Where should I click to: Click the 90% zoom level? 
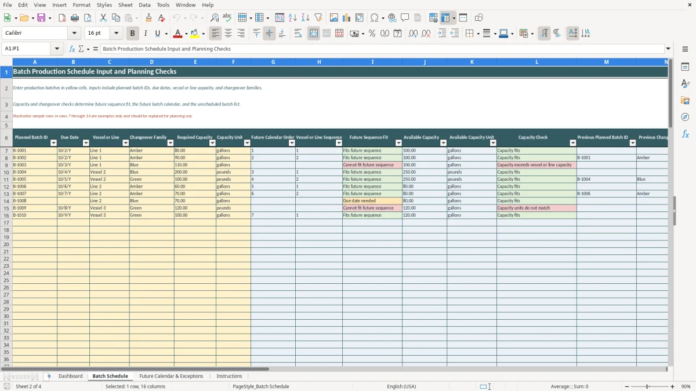(x=686, y=386)
